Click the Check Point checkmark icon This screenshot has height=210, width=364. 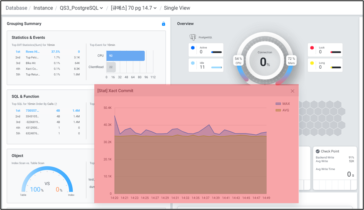[x=317, y=151]
